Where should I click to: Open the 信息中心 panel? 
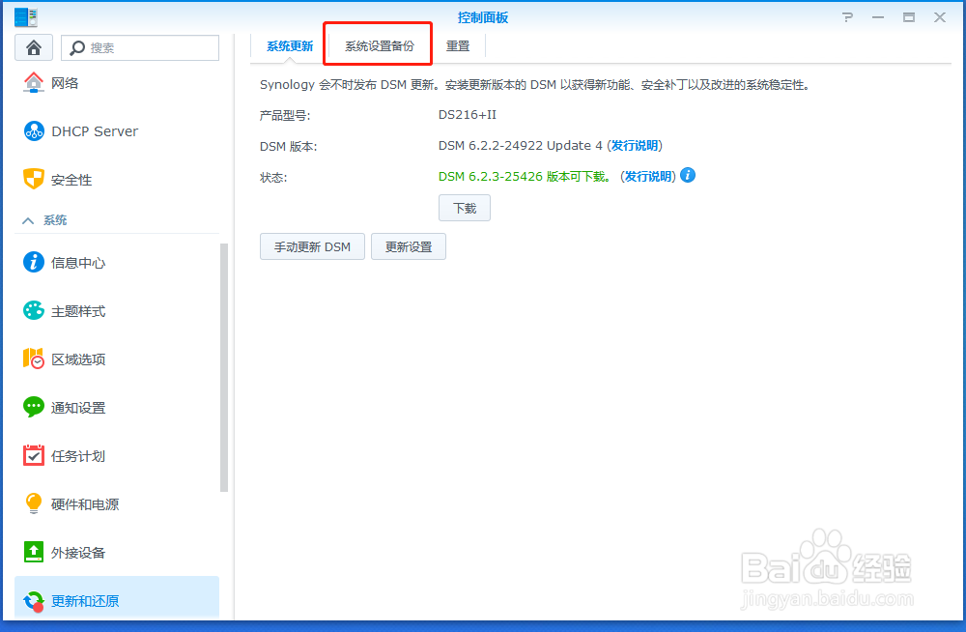pos(75,262)
